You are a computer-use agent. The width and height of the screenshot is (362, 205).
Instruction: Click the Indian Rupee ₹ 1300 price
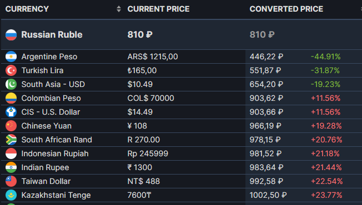140,167
